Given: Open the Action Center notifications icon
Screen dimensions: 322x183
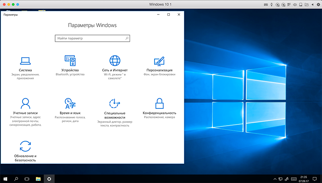Looking at the screenshot, I should click(x=314, y=179).
